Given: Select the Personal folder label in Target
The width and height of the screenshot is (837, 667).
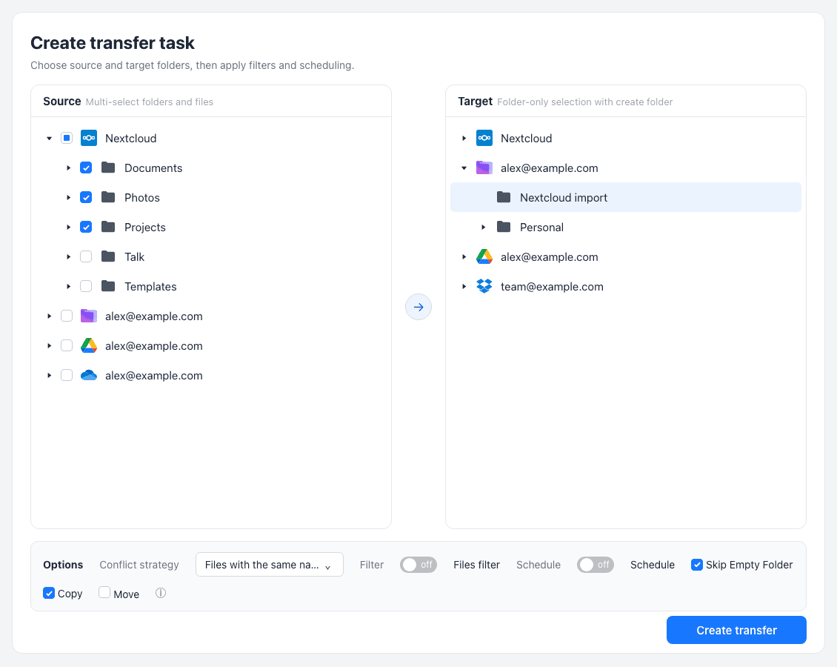Looking at the screenshot, I should pyautogui.click(x=541, y=228).
